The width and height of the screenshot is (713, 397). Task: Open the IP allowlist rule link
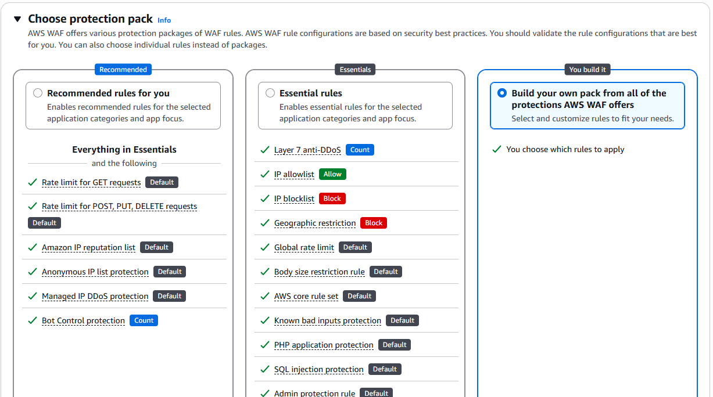(294, 174)
